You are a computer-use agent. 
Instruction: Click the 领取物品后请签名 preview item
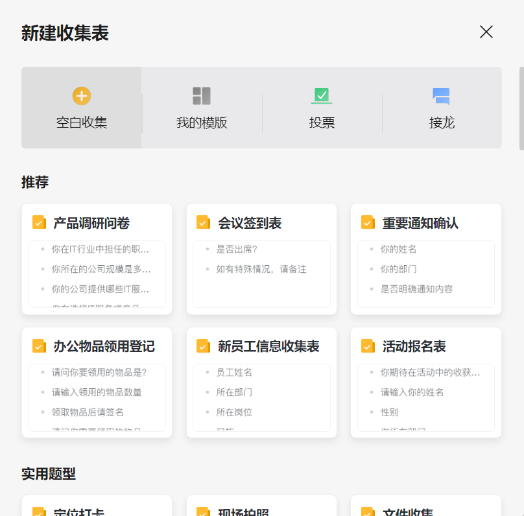click(x=88, y=412)
